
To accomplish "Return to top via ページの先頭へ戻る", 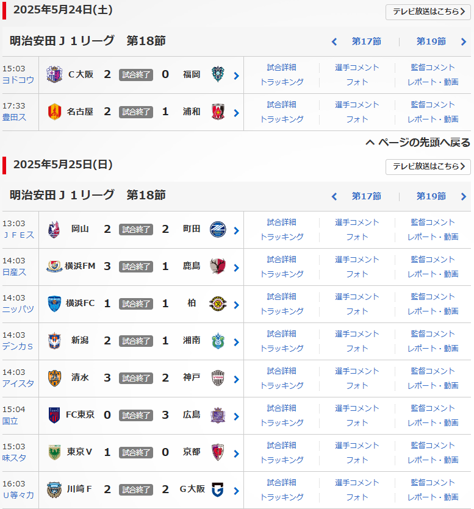I will (418, 143).
